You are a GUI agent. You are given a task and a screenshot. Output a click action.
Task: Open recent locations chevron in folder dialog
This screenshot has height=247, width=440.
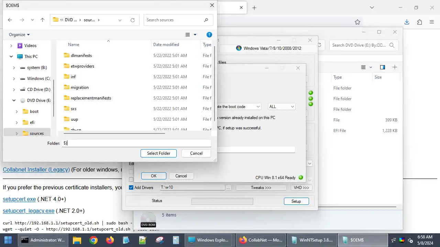pos(32,20)
